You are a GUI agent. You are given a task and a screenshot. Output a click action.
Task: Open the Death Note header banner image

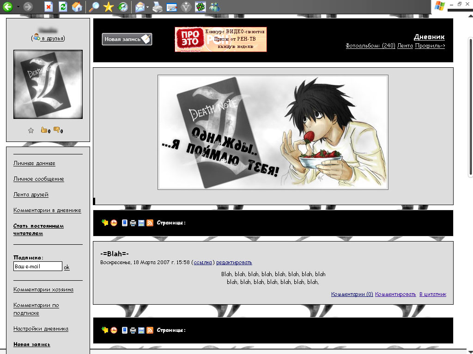[x=273, y=132]
